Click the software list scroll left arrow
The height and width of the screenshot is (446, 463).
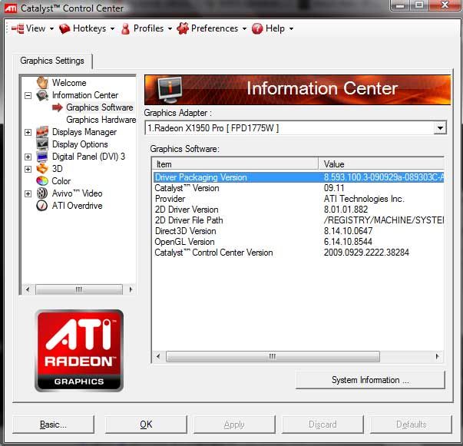158,356
